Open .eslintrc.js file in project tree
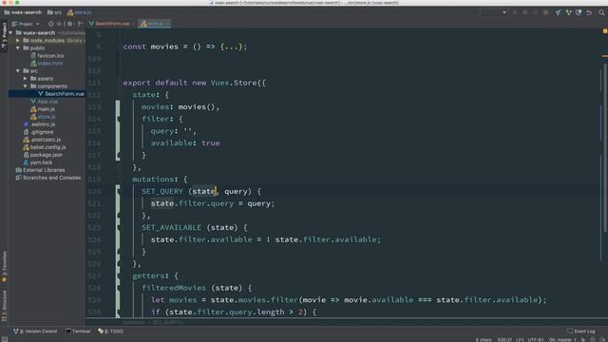This screenshot has width=608, height=342. tap(39, 124)
